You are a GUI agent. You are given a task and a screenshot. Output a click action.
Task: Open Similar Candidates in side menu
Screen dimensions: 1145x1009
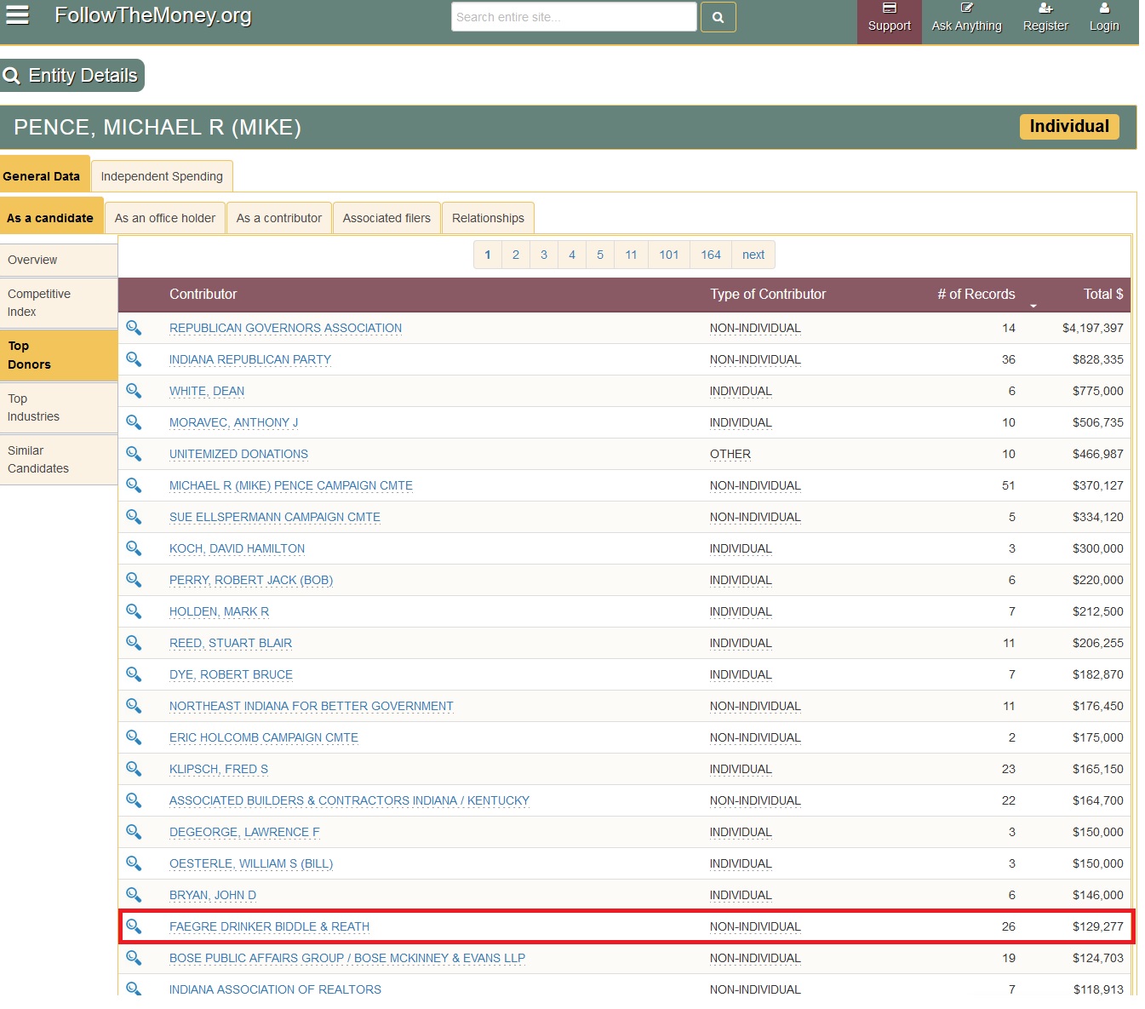[59, 460]
